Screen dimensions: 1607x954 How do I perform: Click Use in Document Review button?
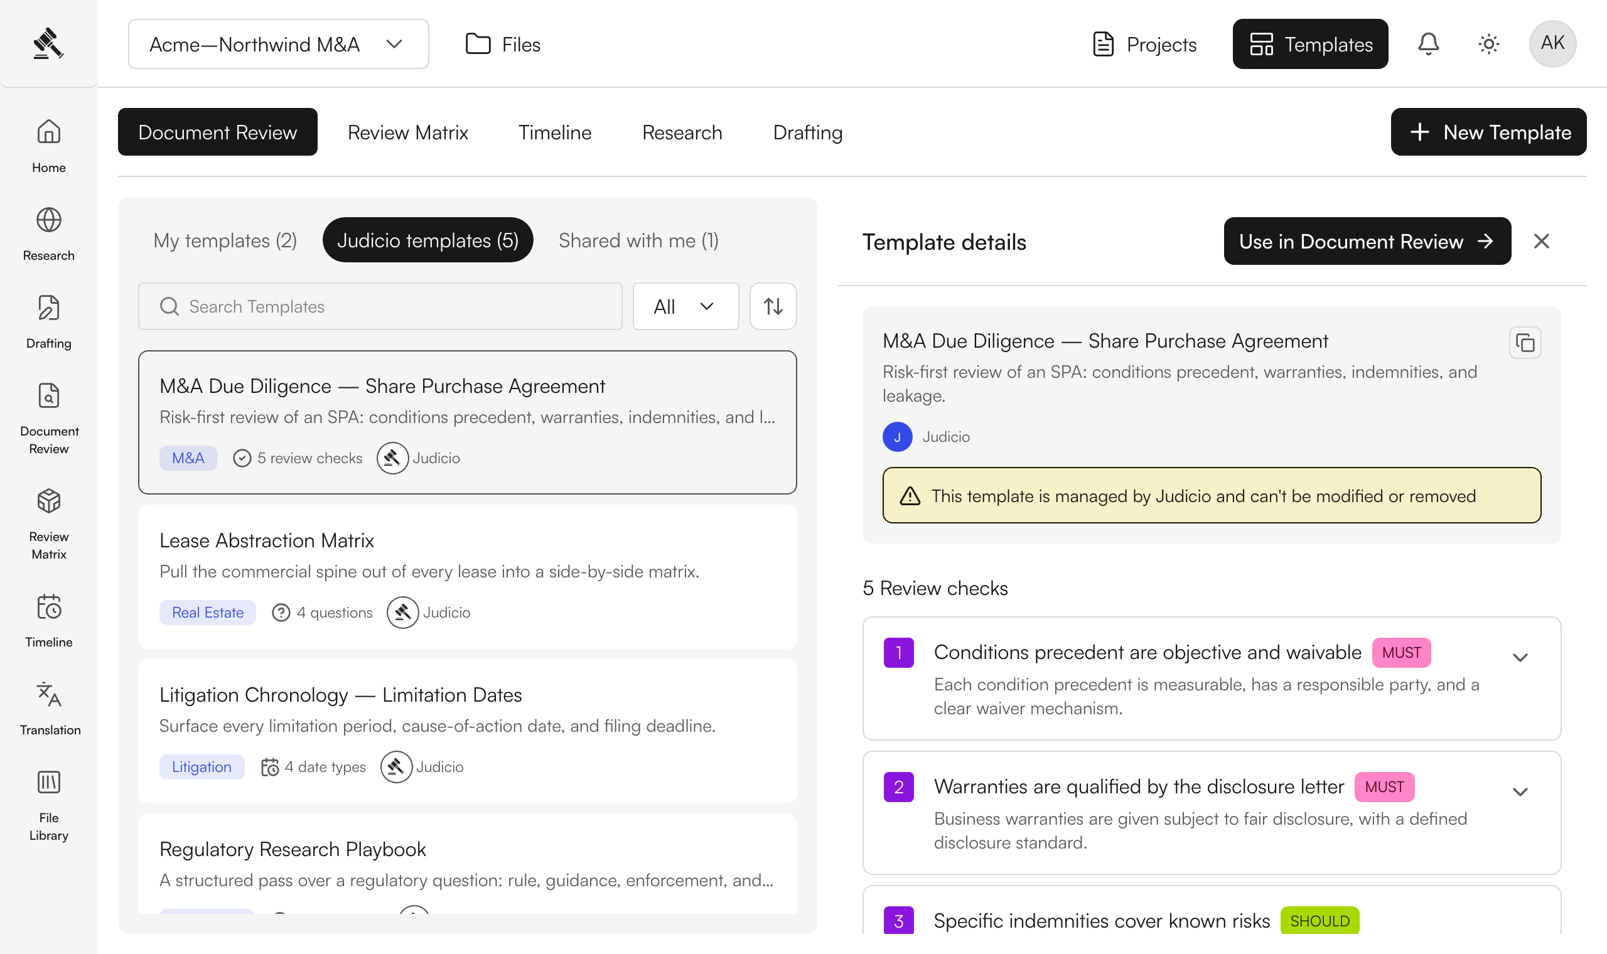[1367, 241]
